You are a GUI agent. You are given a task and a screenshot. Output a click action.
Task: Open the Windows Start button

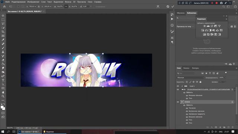point(3,132)
